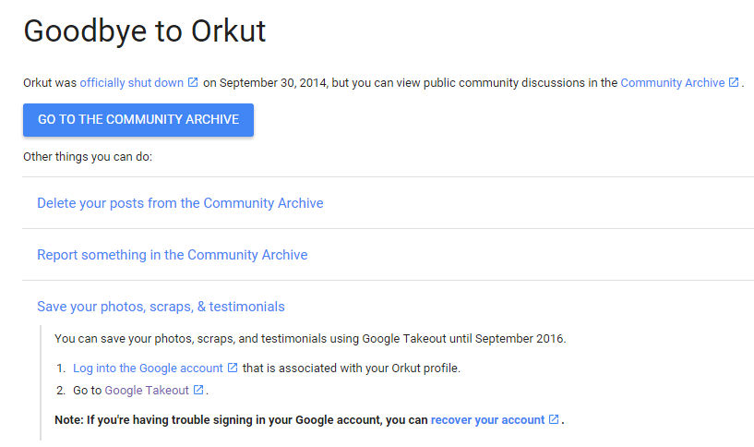Click the sentence mentioning 'Google Takeout until September 2016'
The image size is (754, 447).
click(x=310, y=339)
